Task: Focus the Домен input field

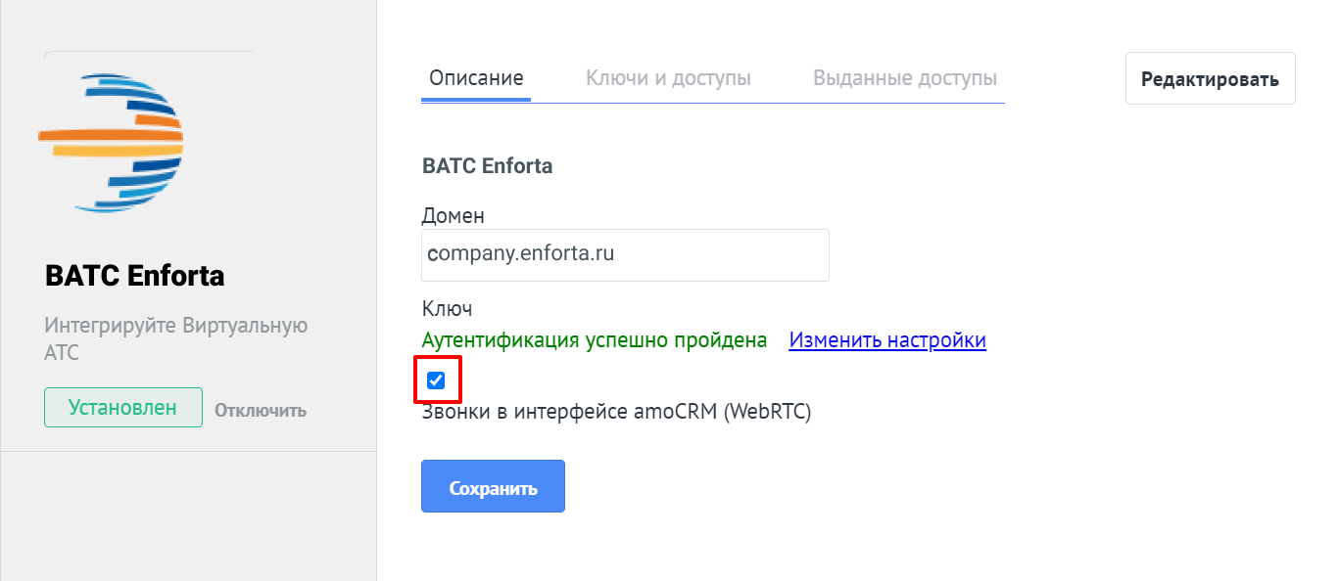Action: pos(625,254)
